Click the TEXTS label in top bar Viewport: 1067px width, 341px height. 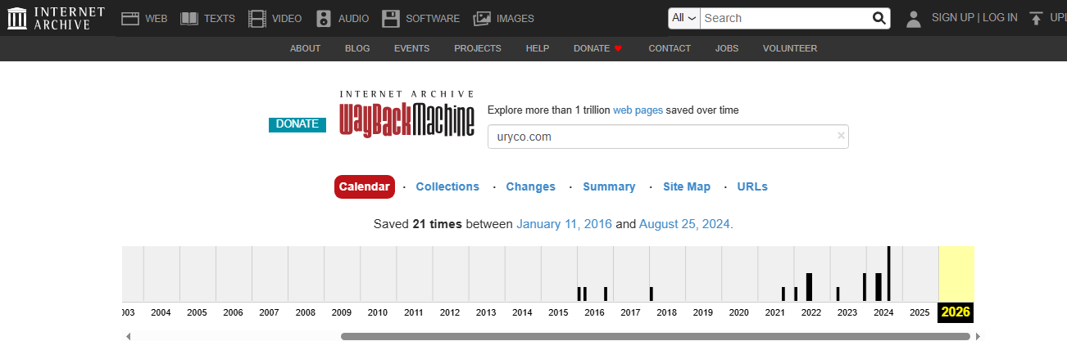220,18
